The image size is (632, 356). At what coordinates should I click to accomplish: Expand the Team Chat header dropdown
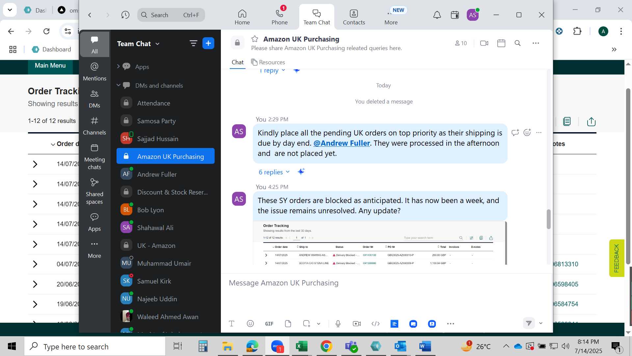click(157, 44)
